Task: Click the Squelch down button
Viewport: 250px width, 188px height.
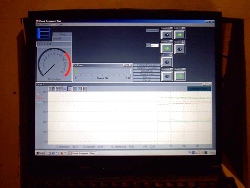Action: click(x=147, y=74)
